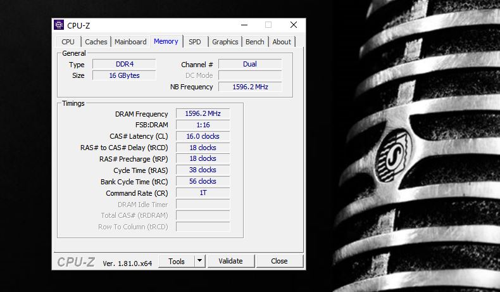Click the empty DC Mode field
This screenshot has height=292, width=500.
point(250,75)
